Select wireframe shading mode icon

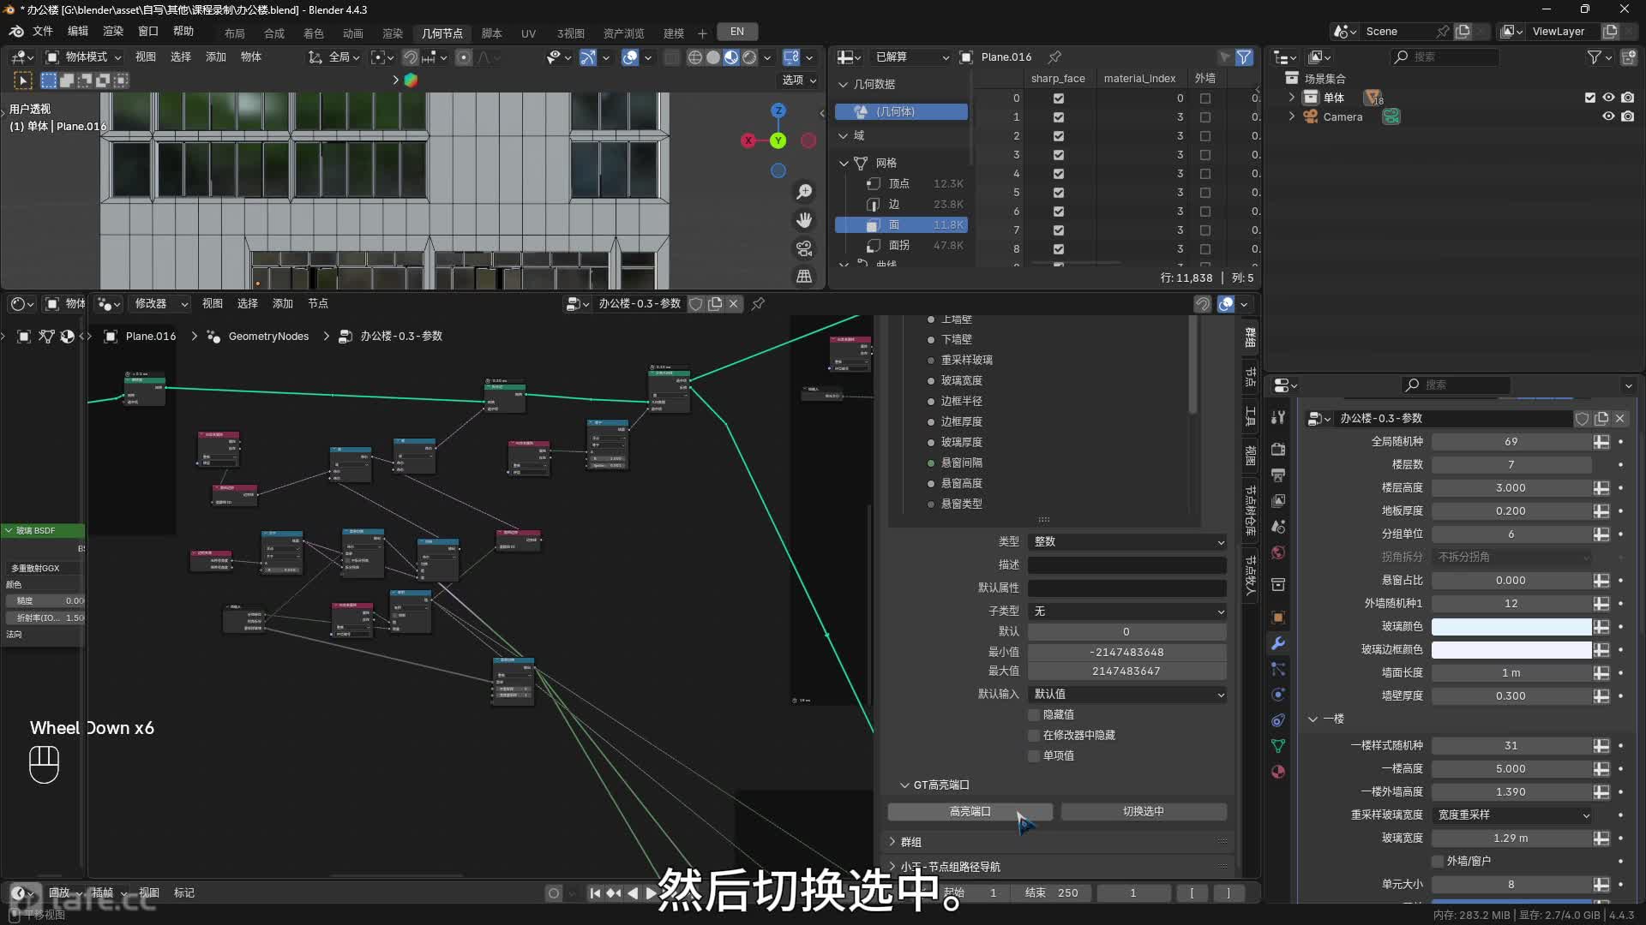point(694,57)
